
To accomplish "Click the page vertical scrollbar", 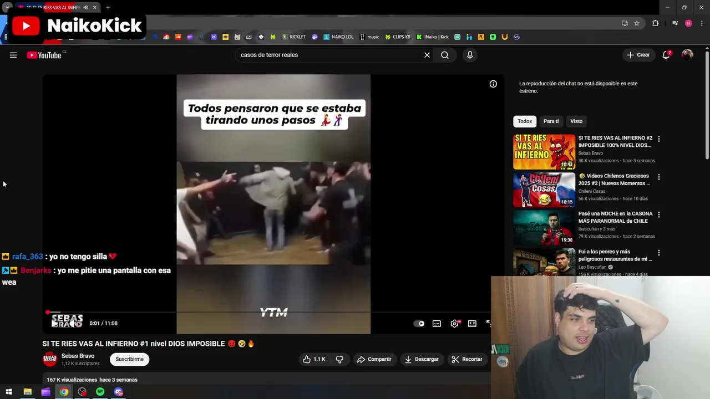I will [707, 104].
